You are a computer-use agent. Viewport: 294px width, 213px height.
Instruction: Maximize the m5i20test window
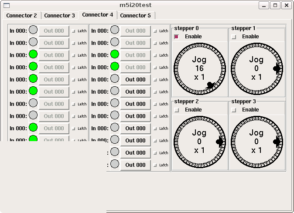click(275, 5)
